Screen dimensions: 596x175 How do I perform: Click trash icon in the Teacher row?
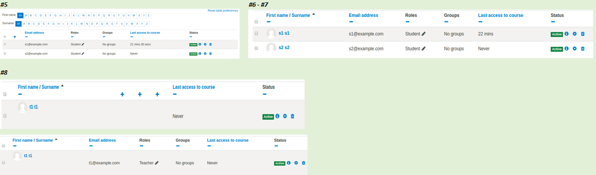(304, 163)
